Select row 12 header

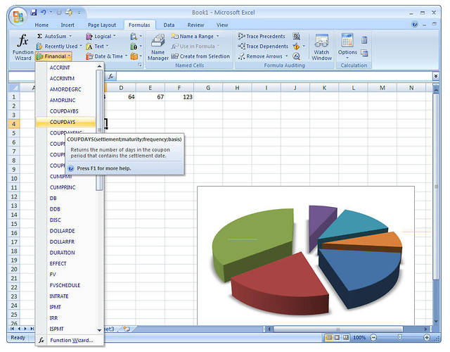(x=14, y=197)
